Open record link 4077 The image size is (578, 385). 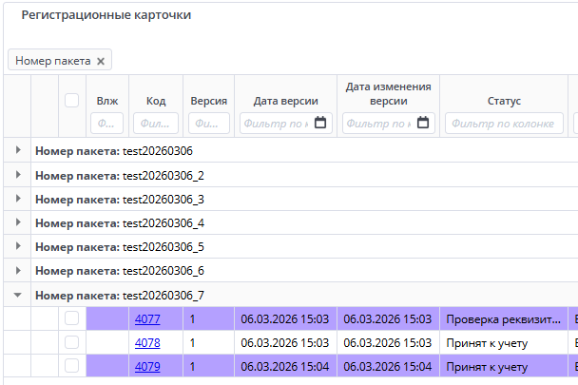pyautogui.click(x=147, y=319)
